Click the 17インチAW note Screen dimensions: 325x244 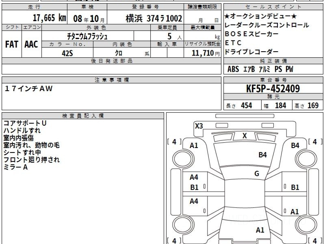tap(29, 88)
